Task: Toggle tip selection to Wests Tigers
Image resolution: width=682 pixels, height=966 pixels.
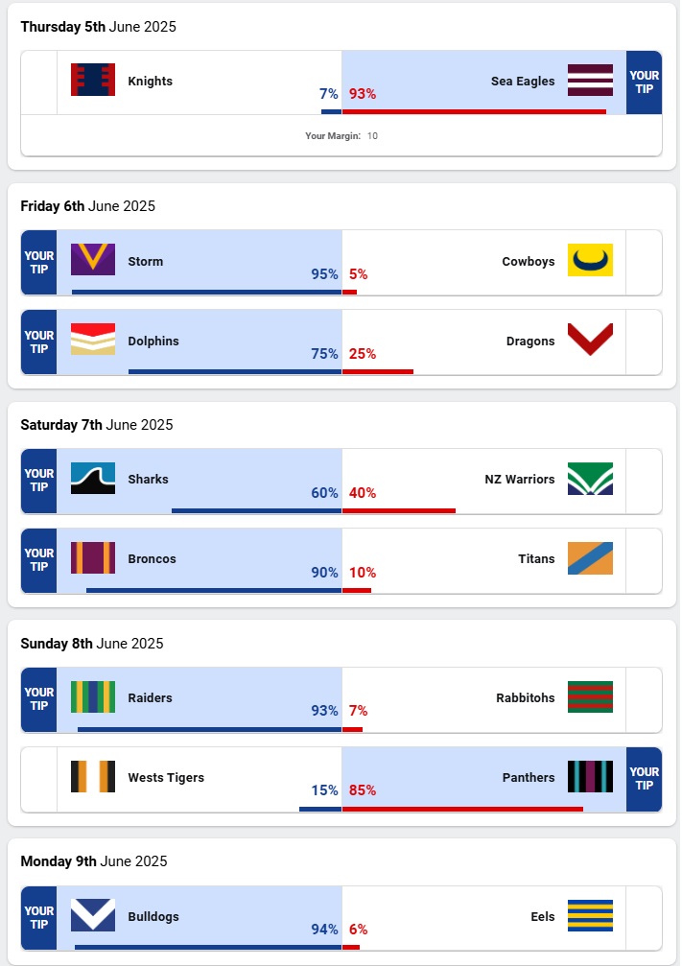Action: point(38,779)
